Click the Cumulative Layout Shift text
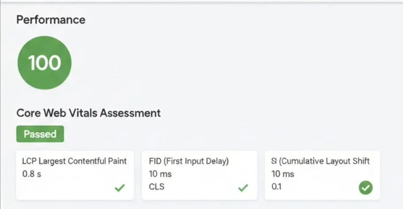Image resolution: width=403 pixels, height=209 pixels. (325, 161)
